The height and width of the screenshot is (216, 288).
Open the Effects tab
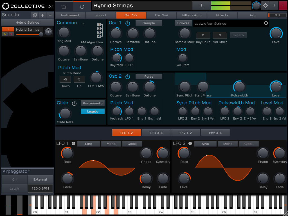pyautogui.click(x=222, y=15)
